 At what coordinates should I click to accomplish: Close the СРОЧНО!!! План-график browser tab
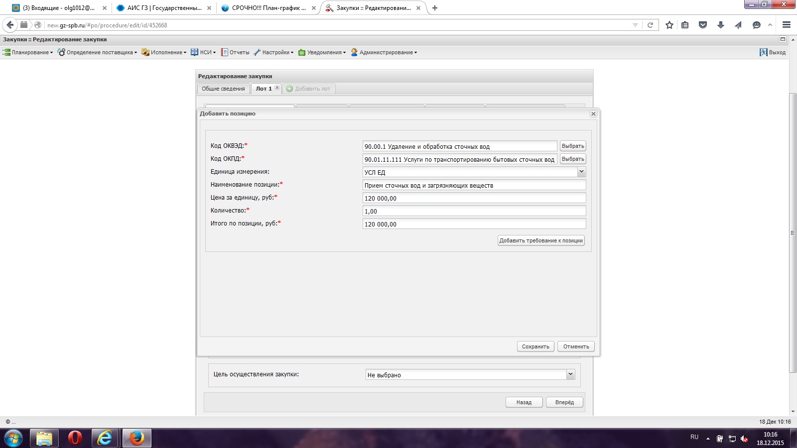[x=314, y=8]
